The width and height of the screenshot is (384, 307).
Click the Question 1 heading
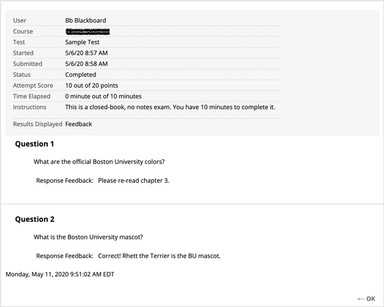click(34, 144)
